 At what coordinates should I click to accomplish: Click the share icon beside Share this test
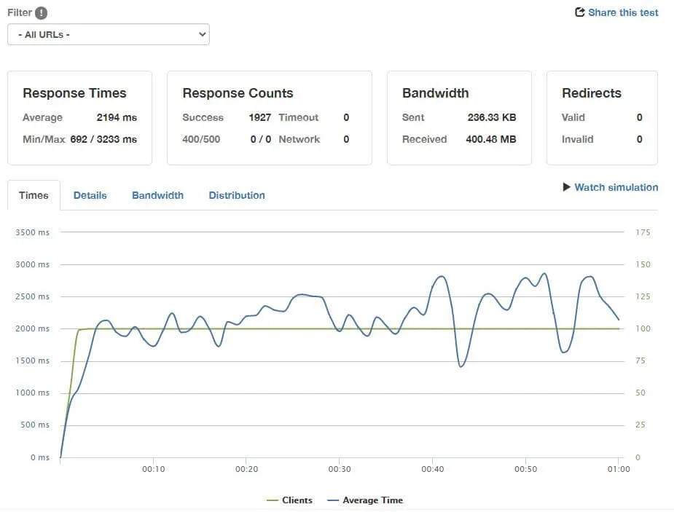click(x=579, y=12)
